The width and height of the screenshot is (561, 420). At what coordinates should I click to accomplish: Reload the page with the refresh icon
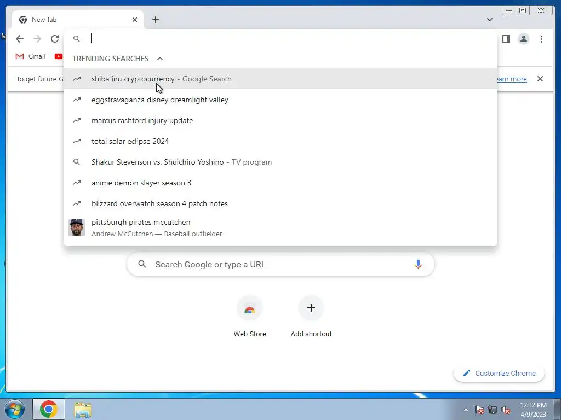(x=55, y=39)
